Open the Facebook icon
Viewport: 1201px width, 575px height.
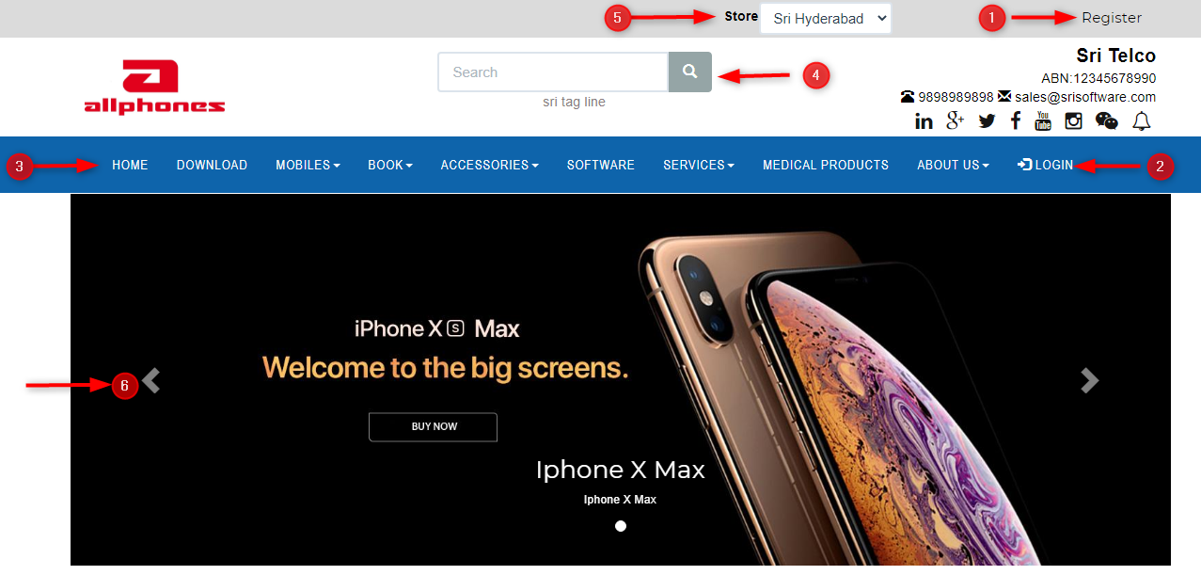pos(1016,120)
